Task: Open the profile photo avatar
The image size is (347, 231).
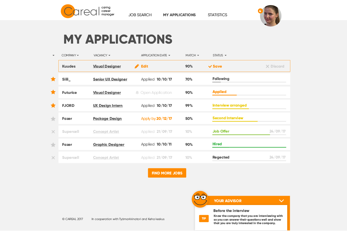Action: 271,16
